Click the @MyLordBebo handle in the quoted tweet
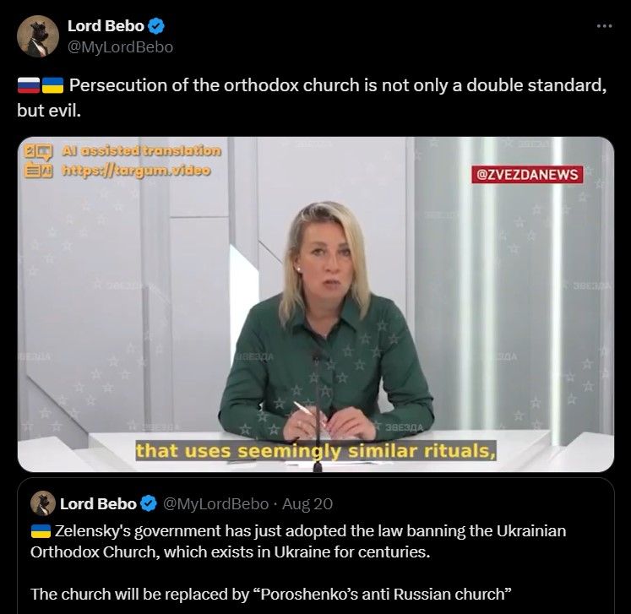This screenshot has width=631, height=614. click(x=215, y=504)
